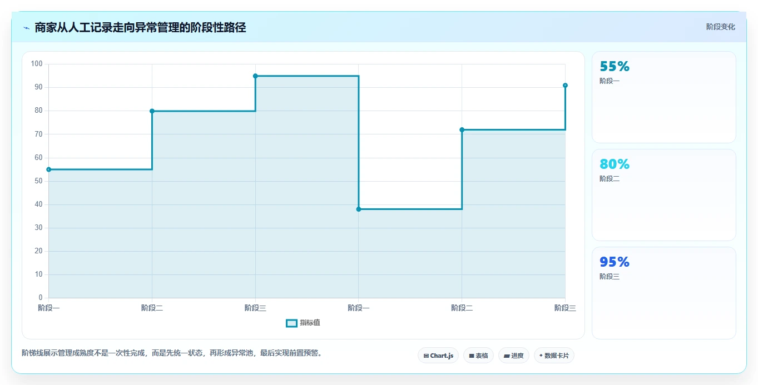Click the 指标值 legend color box

[292, 323]
